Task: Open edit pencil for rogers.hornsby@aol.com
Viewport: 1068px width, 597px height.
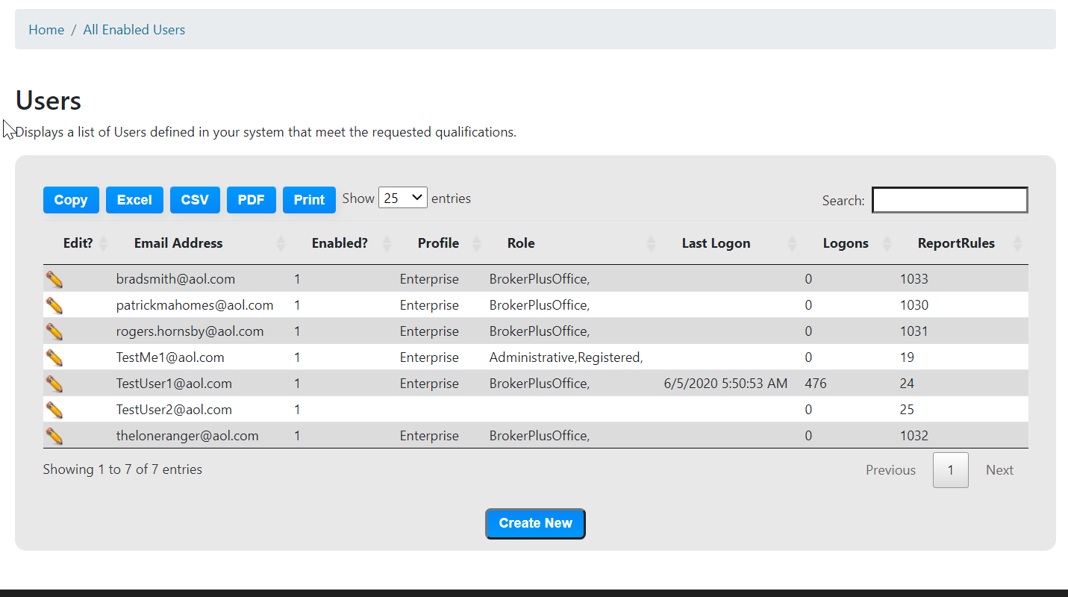Action: click(x=54, y=331)
